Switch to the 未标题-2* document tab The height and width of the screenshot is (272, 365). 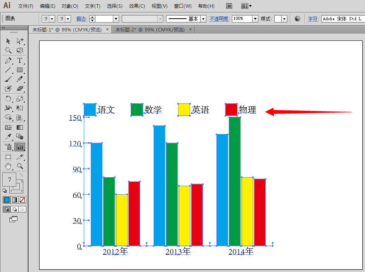tap(150, 30)
